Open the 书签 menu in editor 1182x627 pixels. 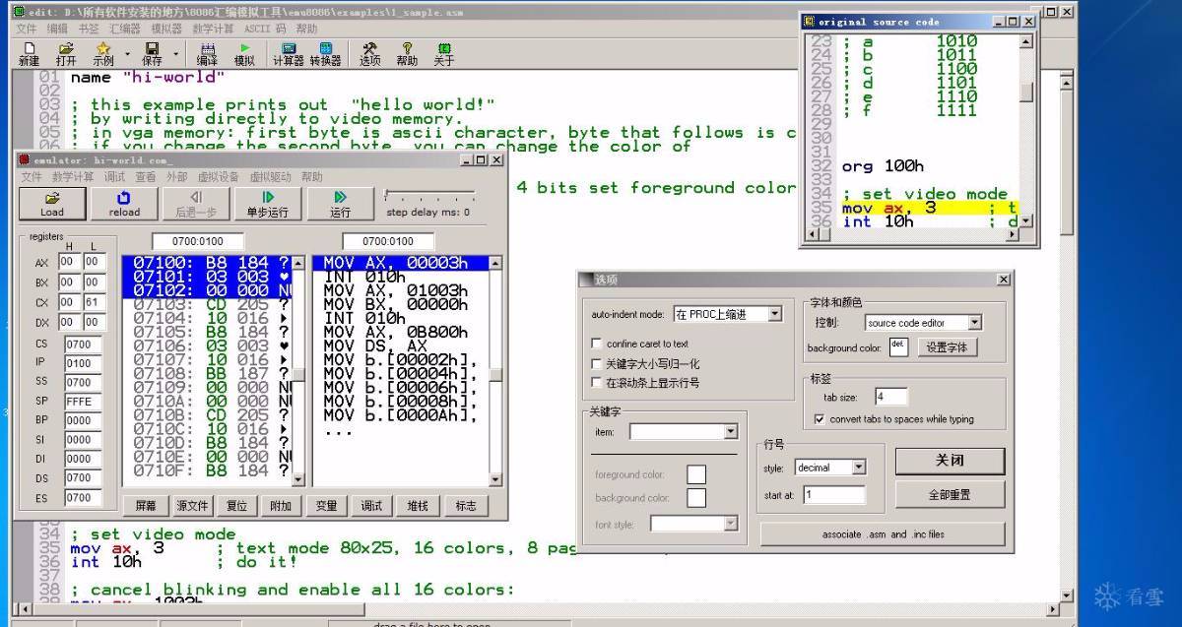(89, 29)
